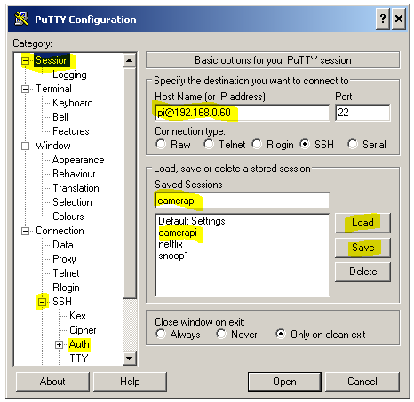Close the PuTTY Configuration window
Screen dimensions: 414x402
coord(399,19)
